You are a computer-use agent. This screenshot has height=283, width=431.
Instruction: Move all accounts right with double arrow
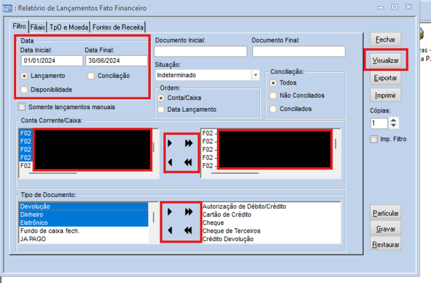point(188,144)
